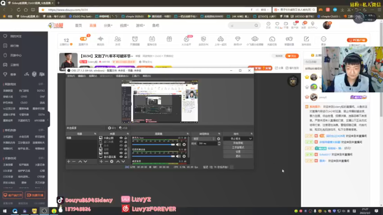Adjust 视频采集设备 volume slider in OBS
Screen dimensions: 383x215
coord(153,156)
